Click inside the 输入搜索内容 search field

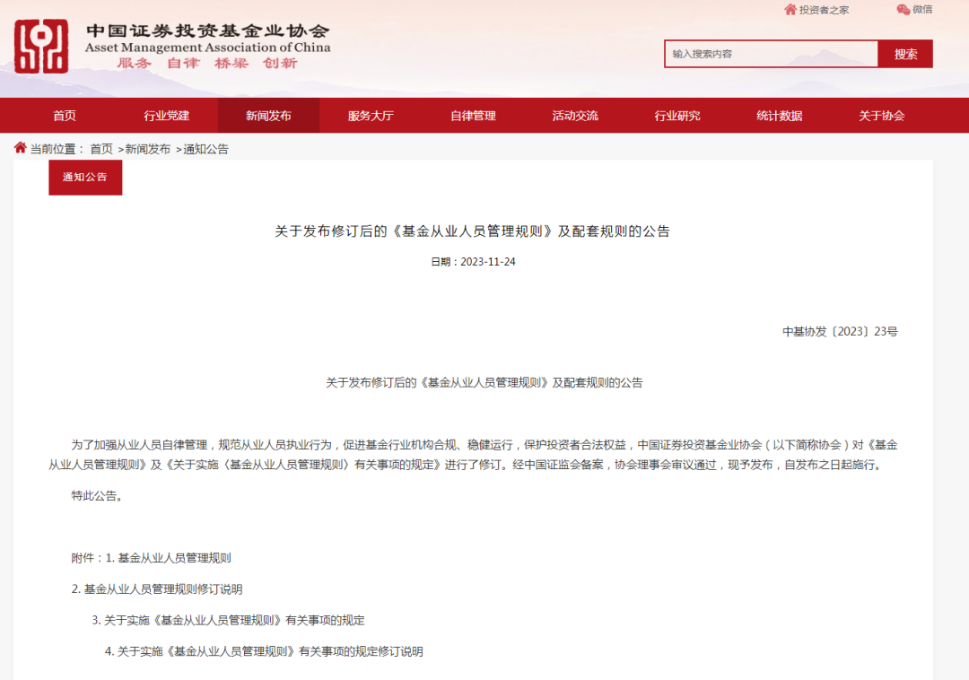[x=772, y=54]
